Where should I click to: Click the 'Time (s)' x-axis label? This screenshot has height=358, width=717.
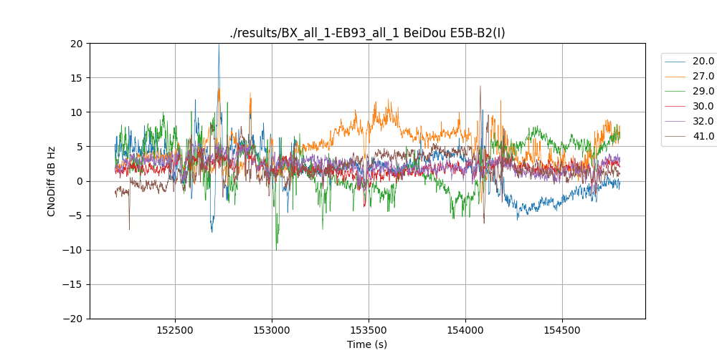(367, 344)
